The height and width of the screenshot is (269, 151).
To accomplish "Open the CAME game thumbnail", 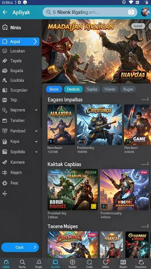I will pos(137,125).
